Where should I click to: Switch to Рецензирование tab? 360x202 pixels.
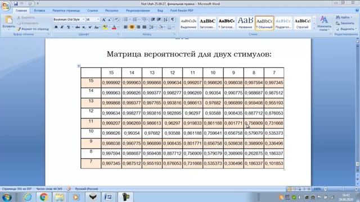coord(138,11)
